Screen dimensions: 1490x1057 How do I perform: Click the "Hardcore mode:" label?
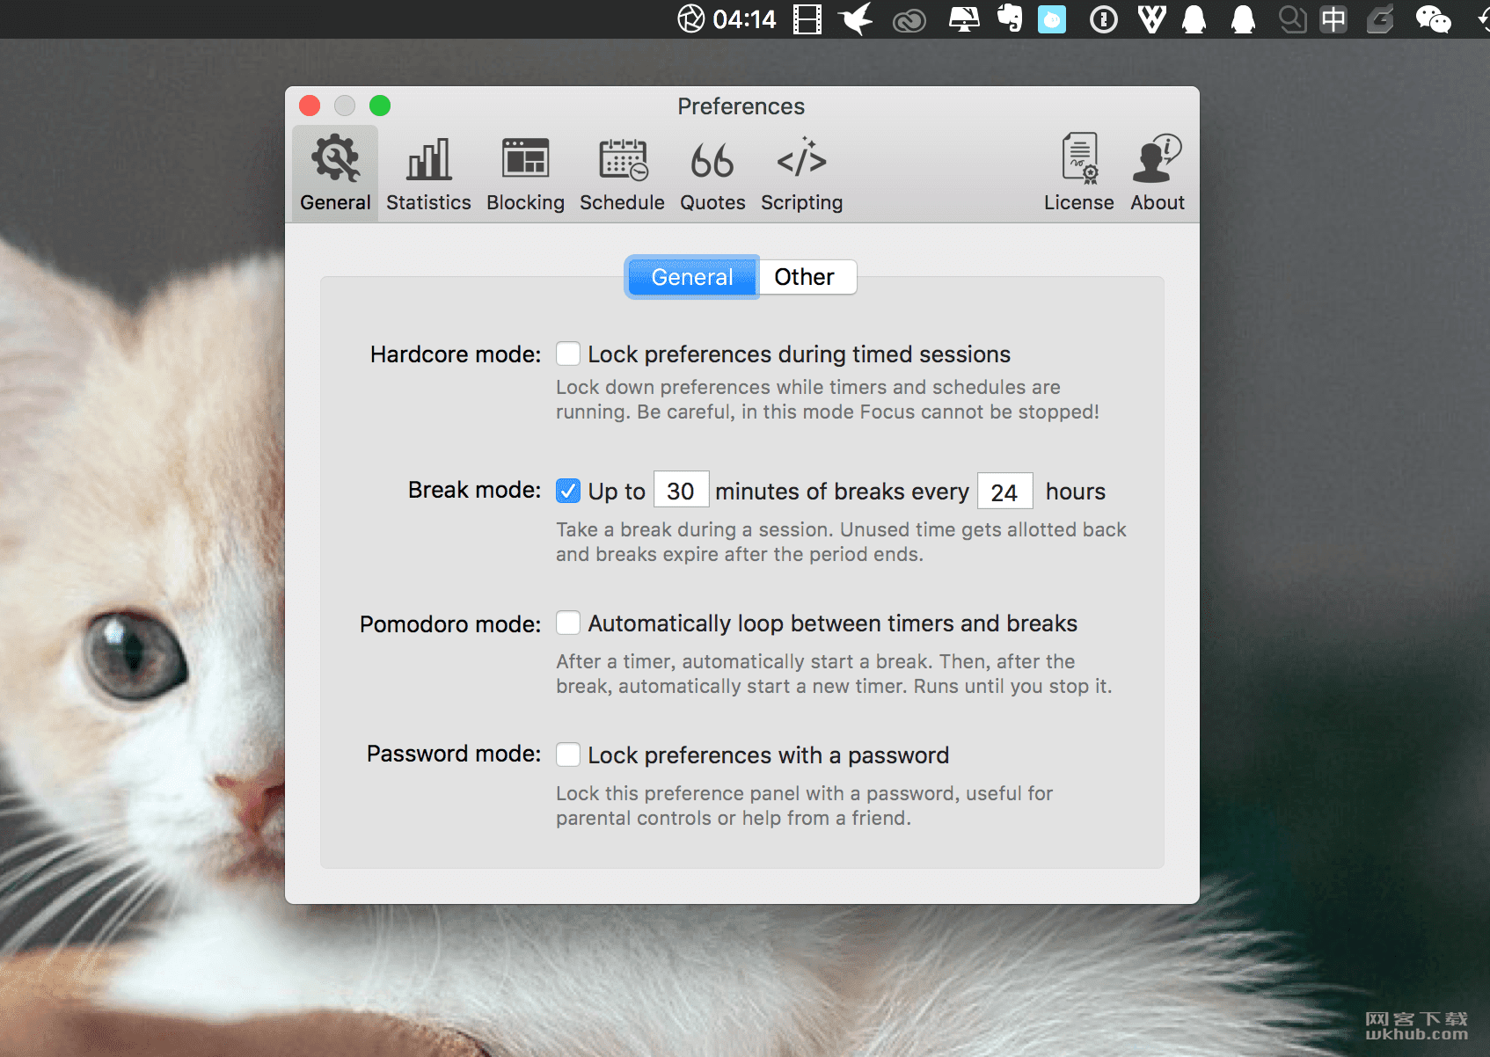456,354
